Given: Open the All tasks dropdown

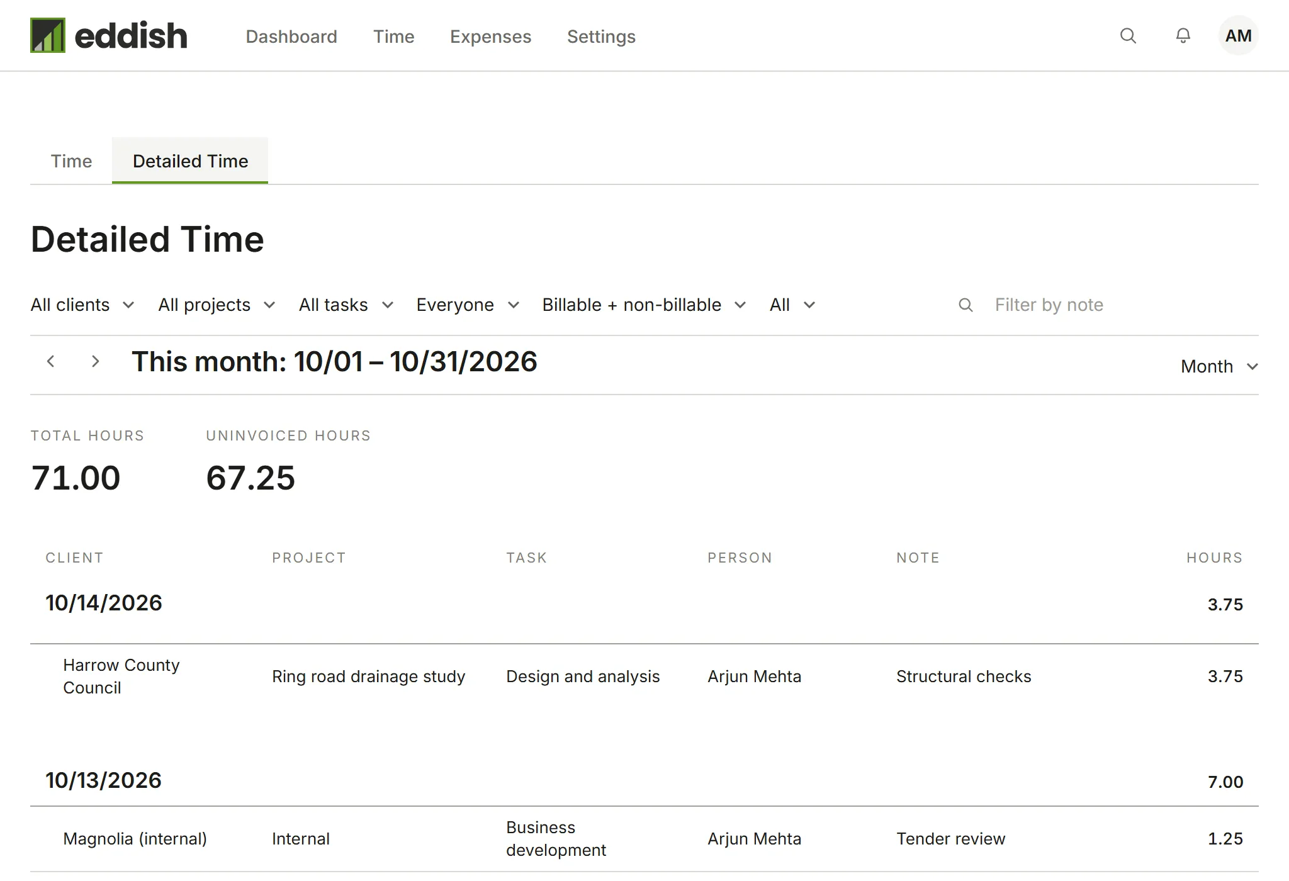Looking at the screenshot, I should [x=346, y=305].
